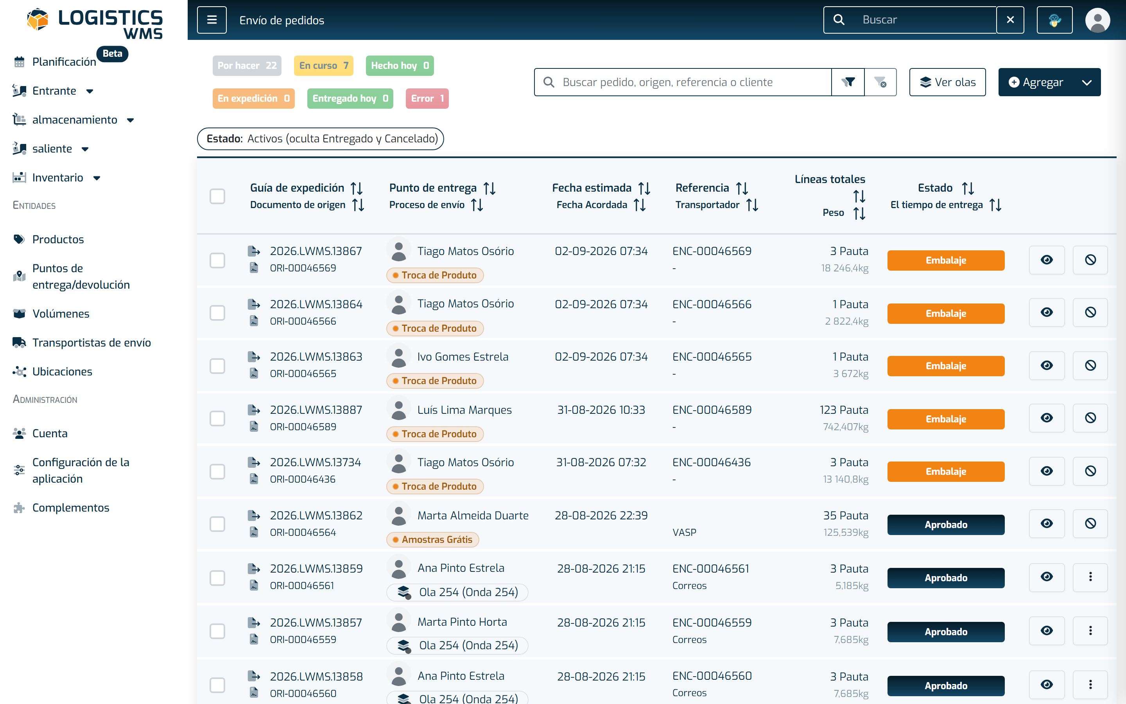Select checkbox for order 2026.LWMS.13863
The width and height of the screenshot is (1126, 704).
click(217, 366)
